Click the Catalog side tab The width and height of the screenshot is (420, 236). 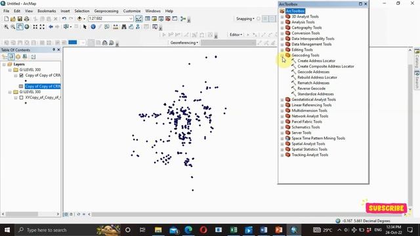[417, 58]
